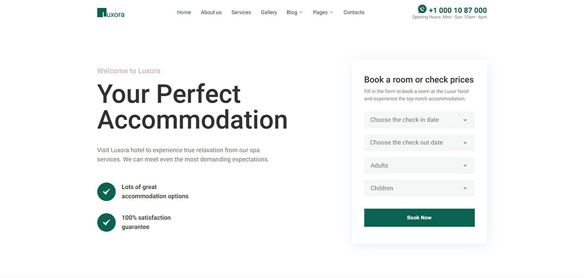Image resolution: width=584 pixels, height=278 pixels.
Task: Open the About us page
Action: pos(211,13)
